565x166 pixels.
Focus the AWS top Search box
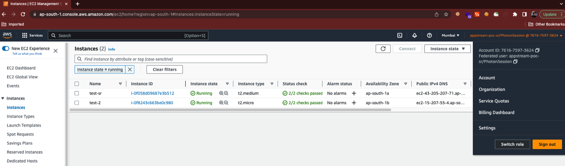pos(128,35)
